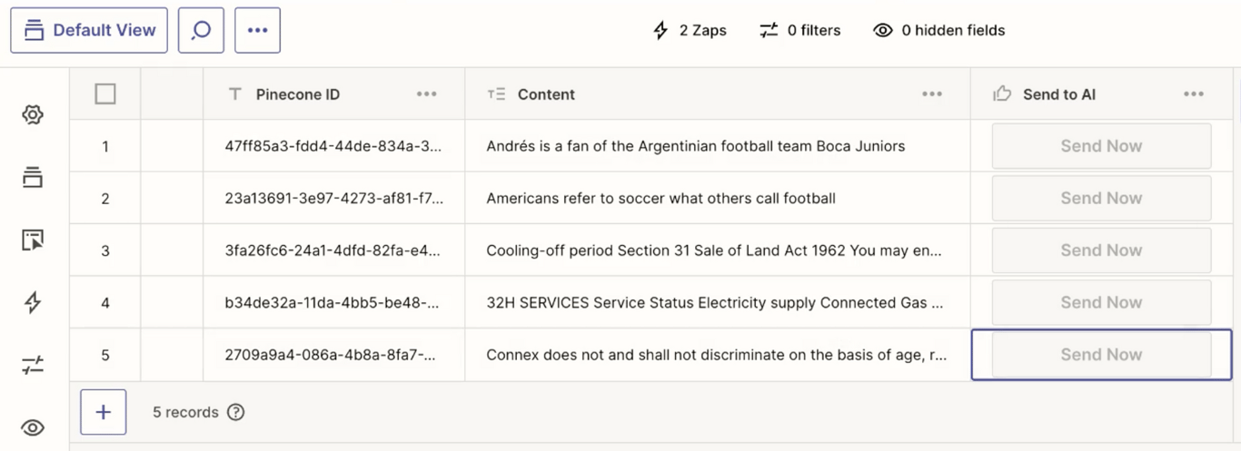Open Send to AI column options
Image resolution: width=1241 pixels, height=451 pixels.
coord(1194,94)
